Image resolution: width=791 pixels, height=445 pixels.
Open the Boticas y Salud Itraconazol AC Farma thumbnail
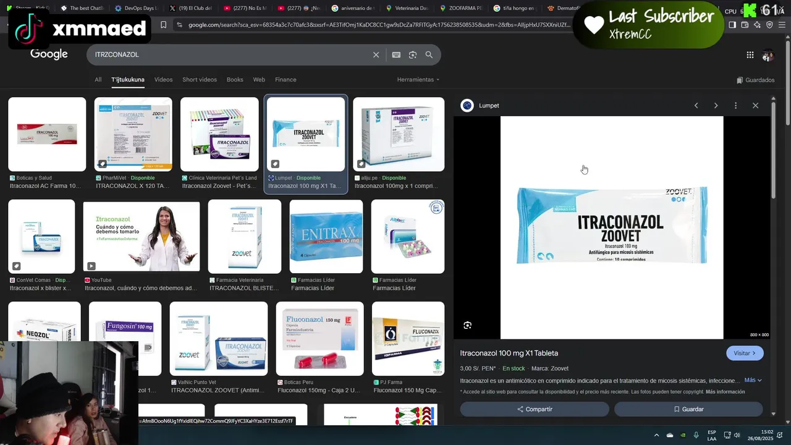47,134
